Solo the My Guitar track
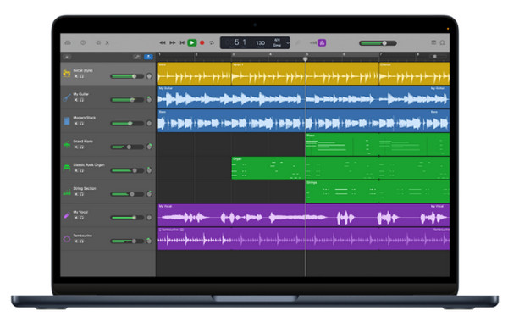Screen dimensions: 508x322 click(x=81, y=100)
